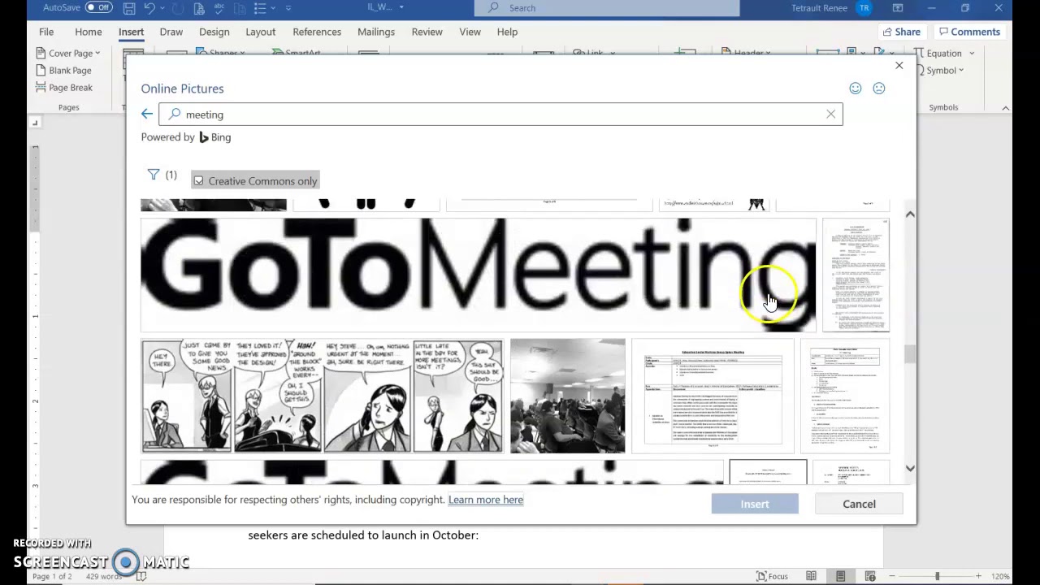This screenshot has width=1040, height=585.
Task: Open the bullets dropdown arrow in title bar
Action: tap(273, 8)
